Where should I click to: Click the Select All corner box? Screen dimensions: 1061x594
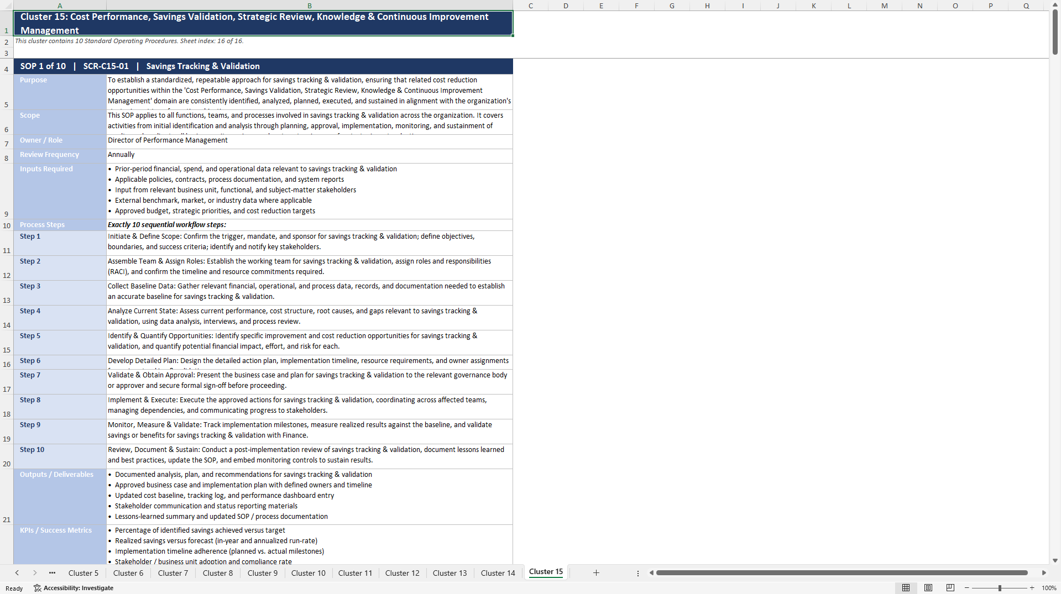7,6
